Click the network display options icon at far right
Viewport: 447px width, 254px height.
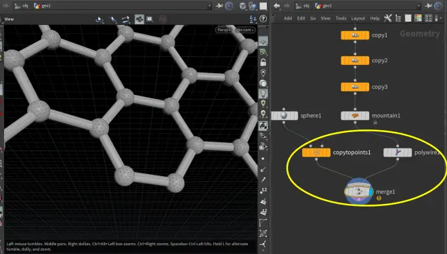click(x=436, y=18)
